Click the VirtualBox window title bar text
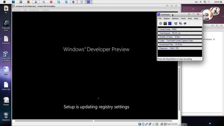This screenshot has width=224, height=126. click(35, 6)
